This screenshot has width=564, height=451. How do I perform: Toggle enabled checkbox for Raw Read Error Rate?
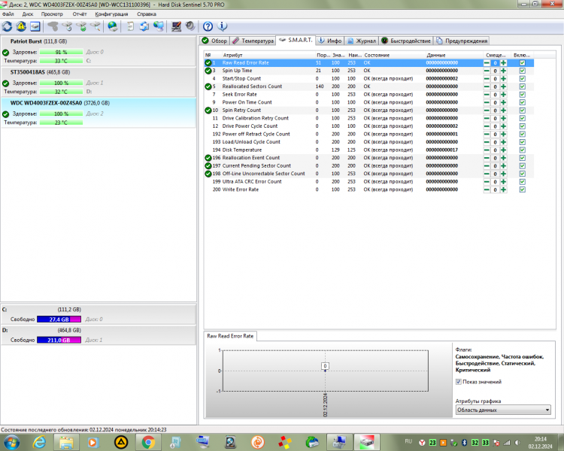(x=523, y=63)
